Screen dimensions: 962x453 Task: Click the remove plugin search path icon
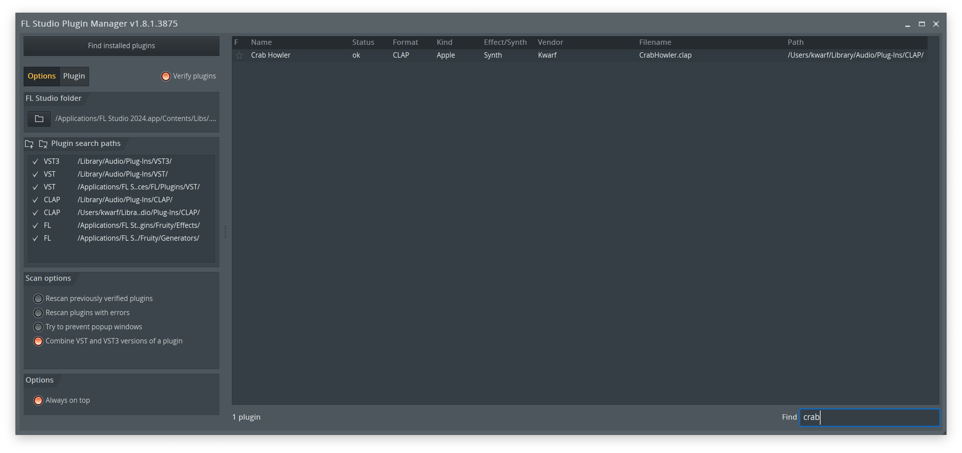click(43, 144)
